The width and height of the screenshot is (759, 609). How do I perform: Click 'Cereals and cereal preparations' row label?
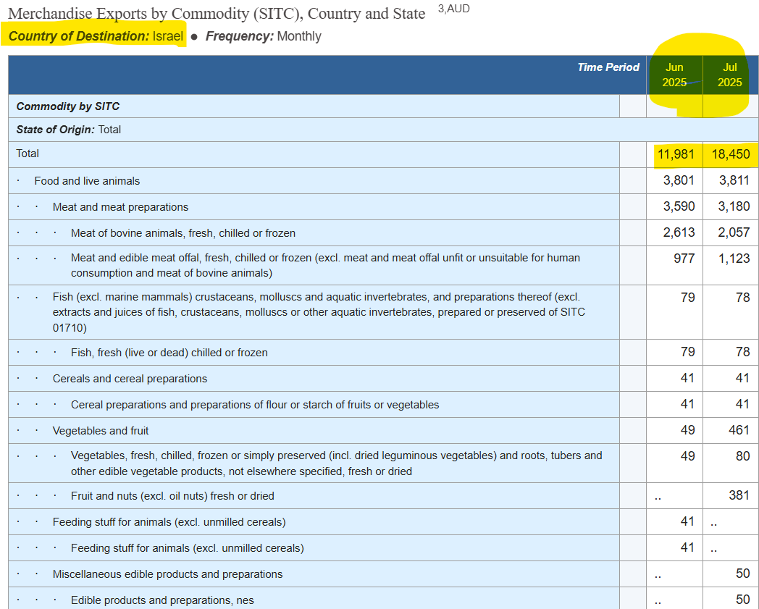130,379
